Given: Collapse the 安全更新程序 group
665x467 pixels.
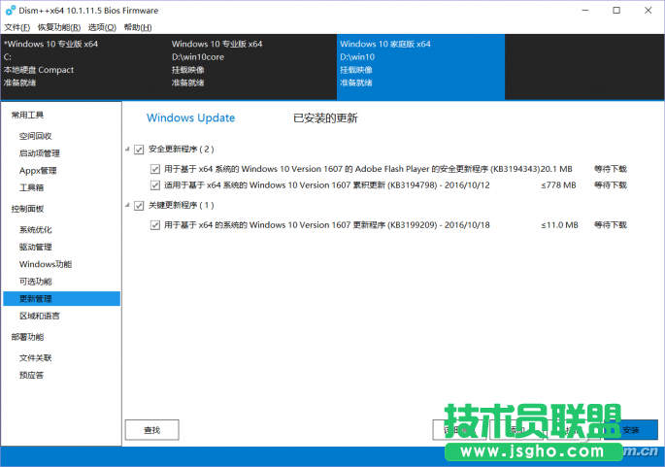Looking at the screenshot, I should pos(127,150).
